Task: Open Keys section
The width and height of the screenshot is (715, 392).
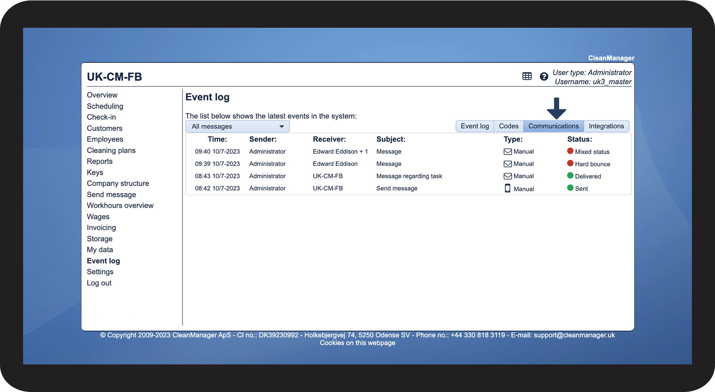Action: pos(95,172)
